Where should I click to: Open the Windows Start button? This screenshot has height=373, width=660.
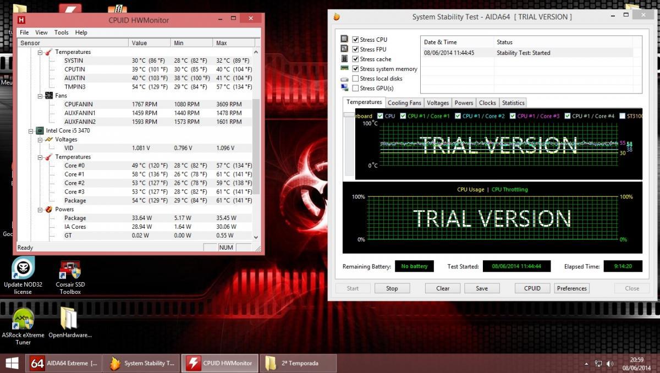12,363
